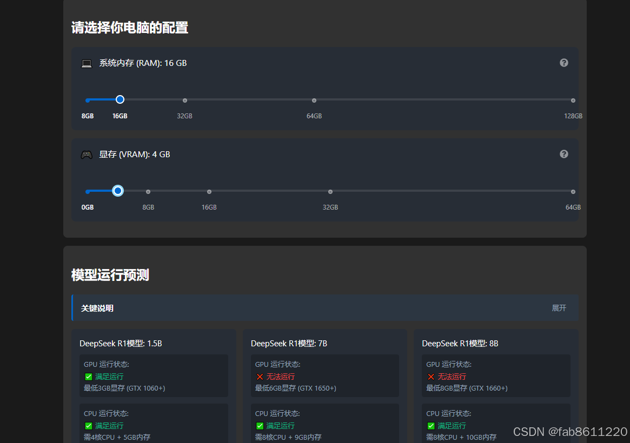This screenshot has width=630, height=443.
Task: Click the gamepad icon beside 显存 (VRAM)
Action: pyautogui.click(x=87, y=155)
